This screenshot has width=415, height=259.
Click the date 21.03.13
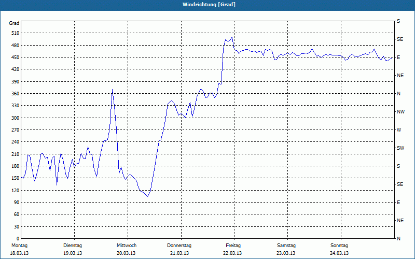pos(179,253)
